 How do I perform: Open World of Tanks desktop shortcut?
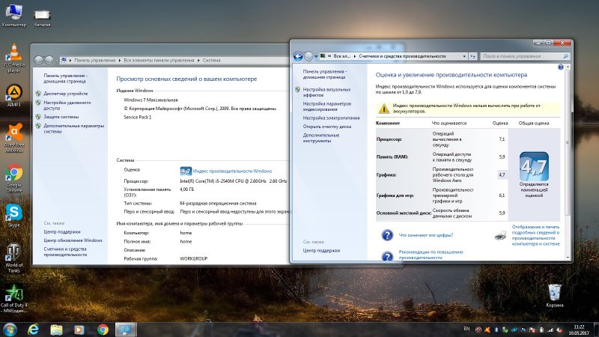pos(13,252)
